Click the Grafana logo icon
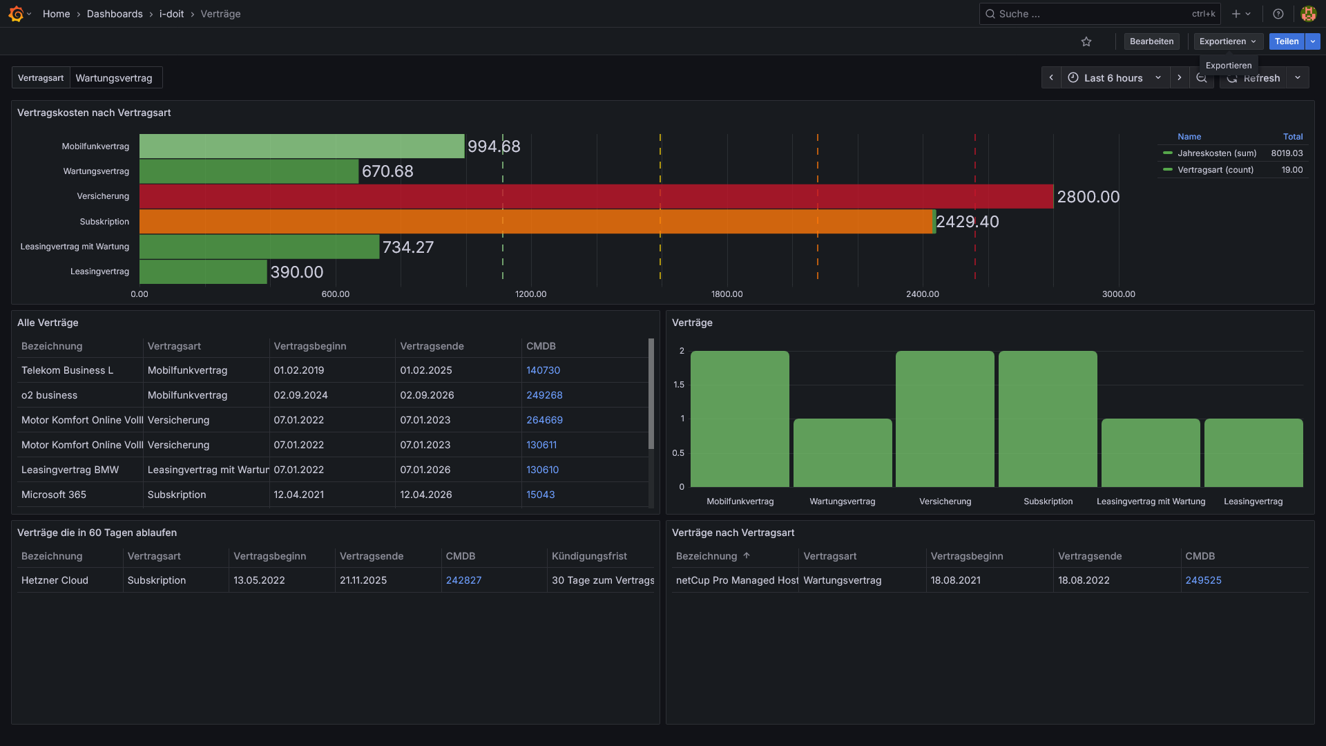The height and width of the screenshot is (746, 1326). point(16,14)
